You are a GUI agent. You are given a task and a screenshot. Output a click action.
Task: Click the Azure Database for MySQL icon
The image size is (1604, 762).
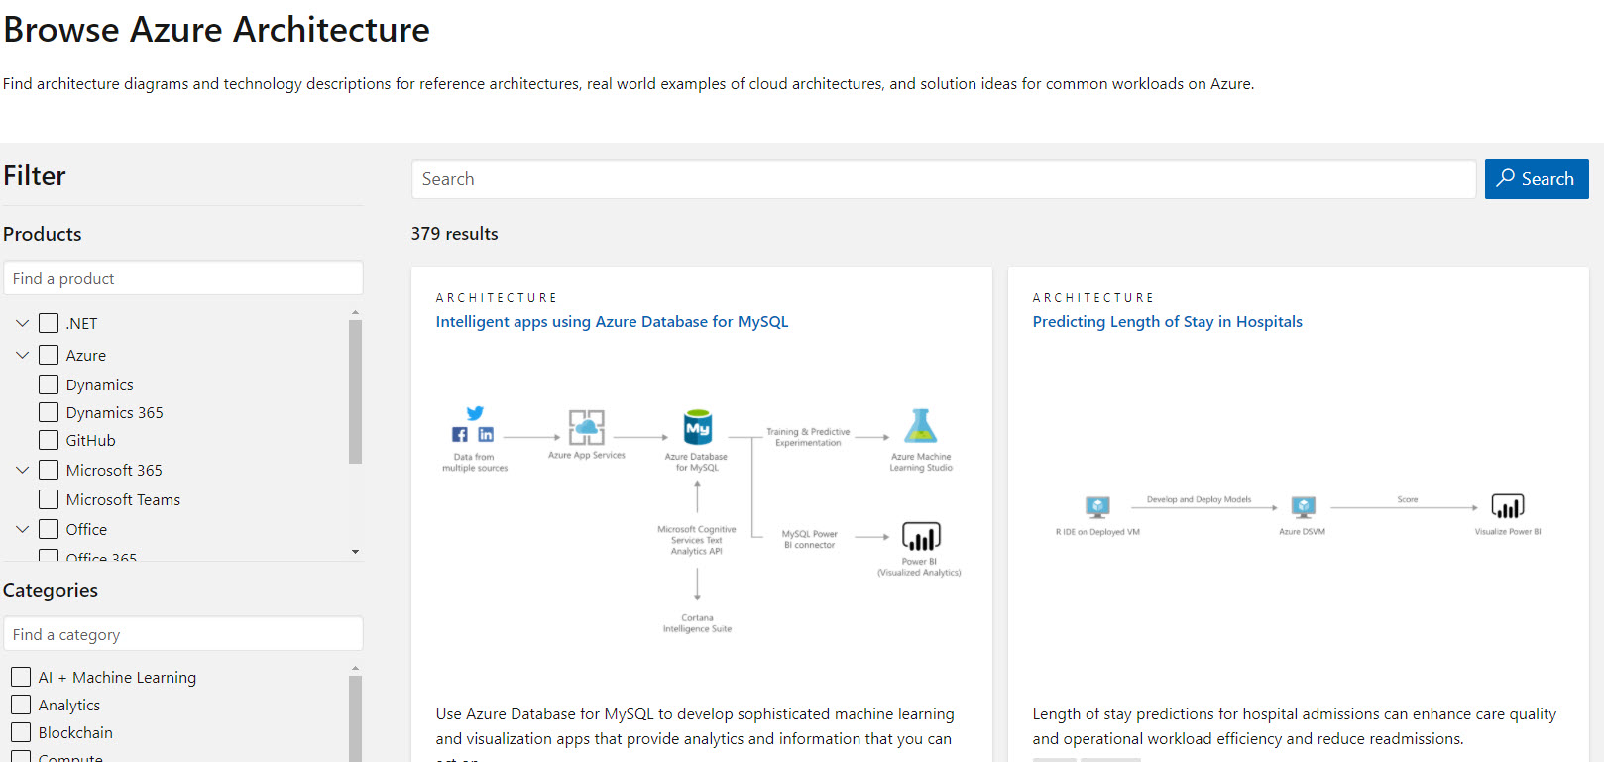click(x=698, y=427)
